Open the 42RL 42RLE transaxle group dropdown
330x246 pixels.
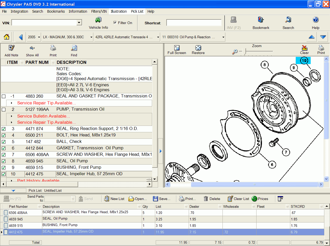pyautogui.click(x=158, y=37)
